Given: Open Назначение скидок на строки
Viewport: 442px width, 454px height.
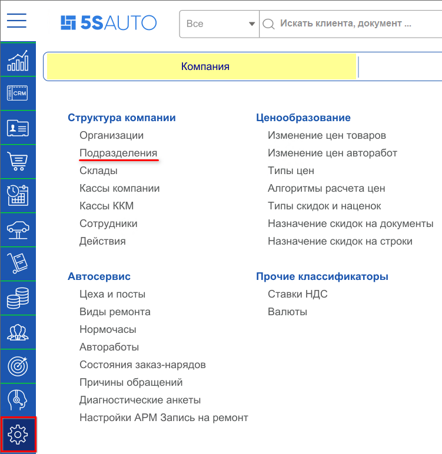Looking at the screenshot, I should coord(340,241).
